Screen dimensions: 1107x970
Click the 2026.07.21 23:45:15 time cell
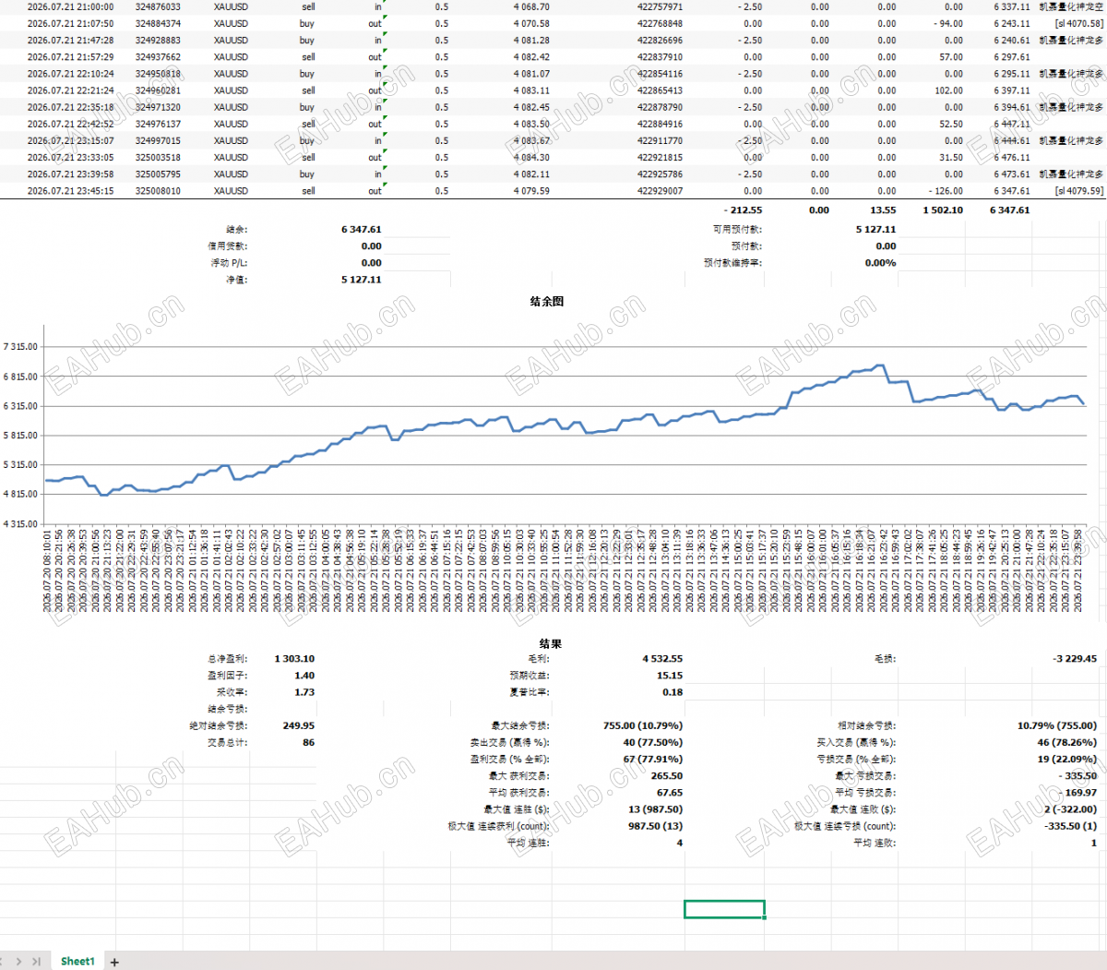[x=70, y=191]
